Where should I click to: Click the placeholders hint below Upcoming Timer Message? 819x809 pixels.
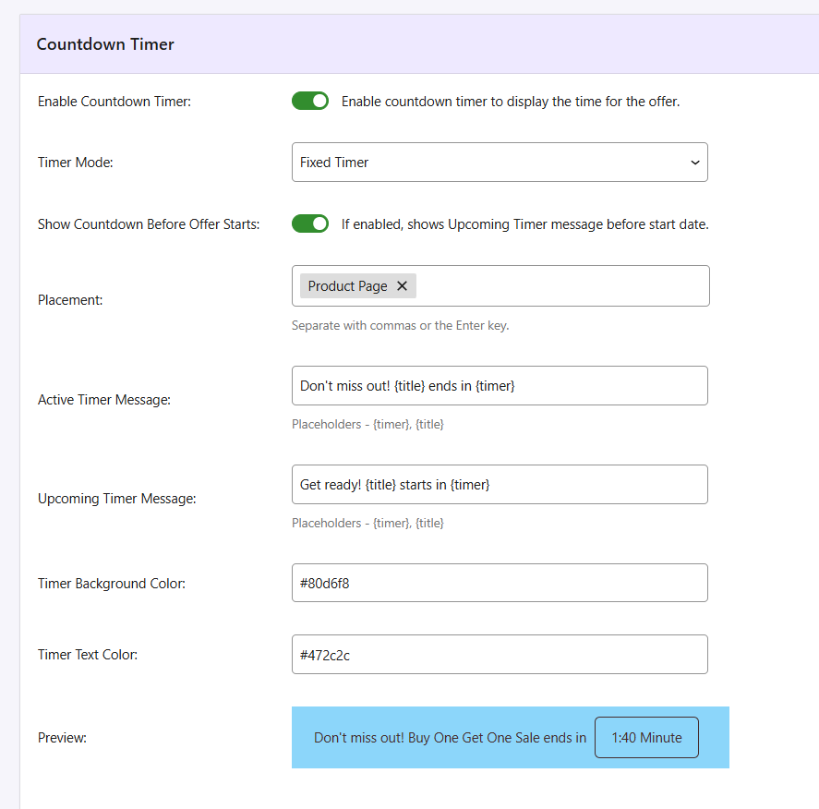click(x=367, y=524)
